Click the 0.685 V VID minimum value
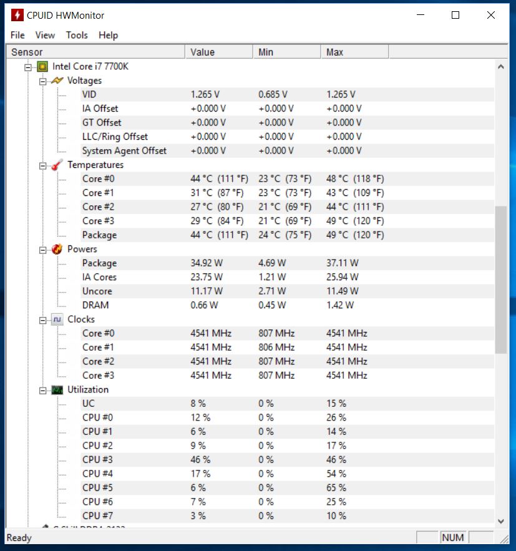Viewport: 516px width, 551px height. (273, 94)
